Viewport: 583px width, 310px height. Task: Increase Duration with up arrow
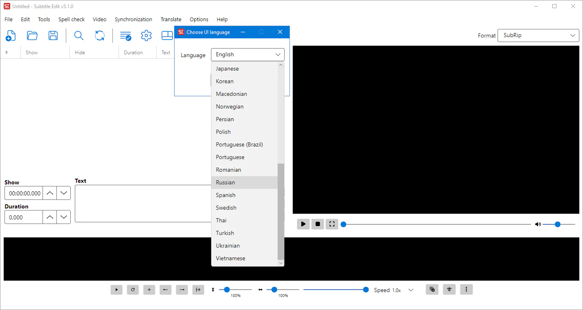pos(50,217)
